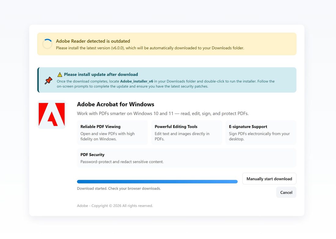Viewport: 336px width, 239px height.
Task: Click 'Download started. Check your browser downloads.' status
Action: pyautogui.click(x=119, y=188)
